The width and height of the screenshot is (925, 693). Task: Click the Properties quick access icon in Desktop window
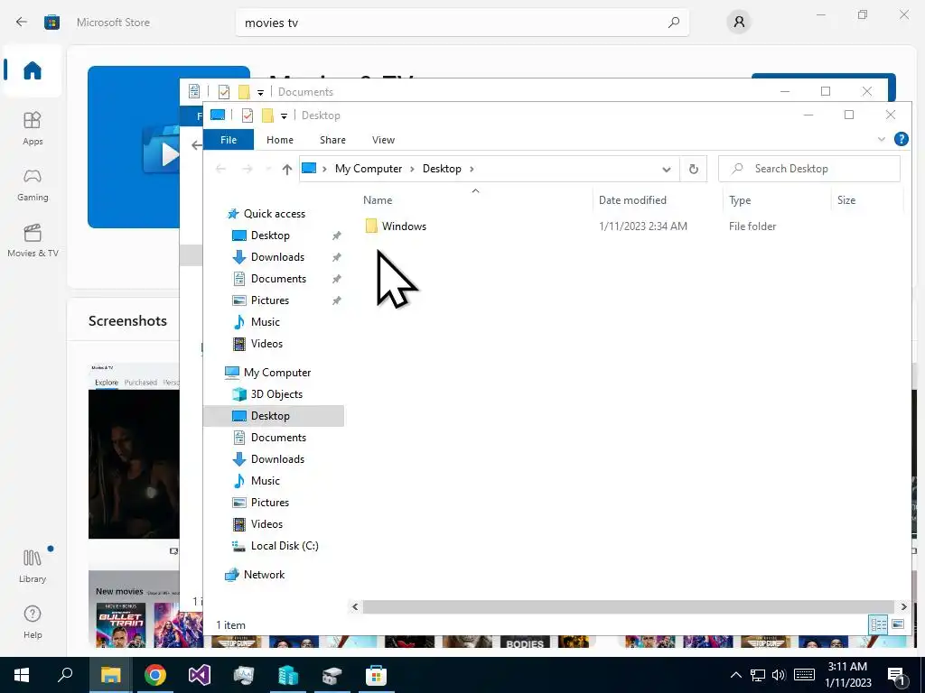[248, 115]
